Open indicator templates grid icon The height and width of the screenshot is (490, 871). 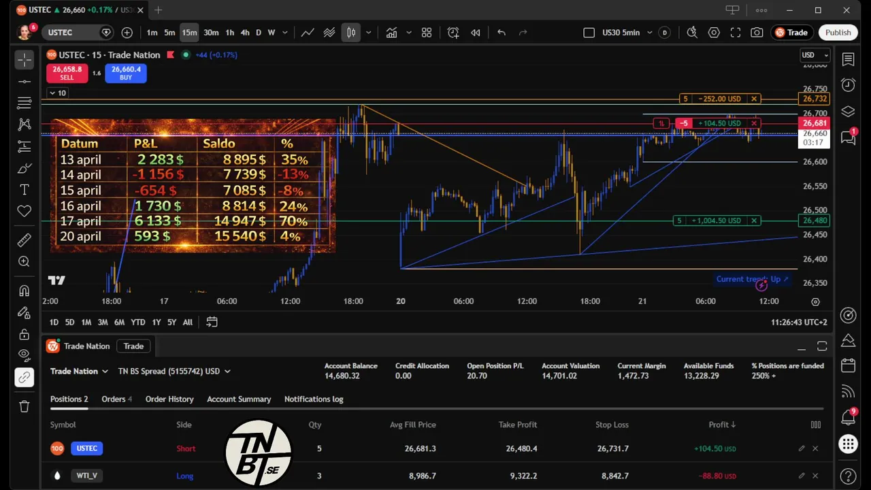click(427, 33)
